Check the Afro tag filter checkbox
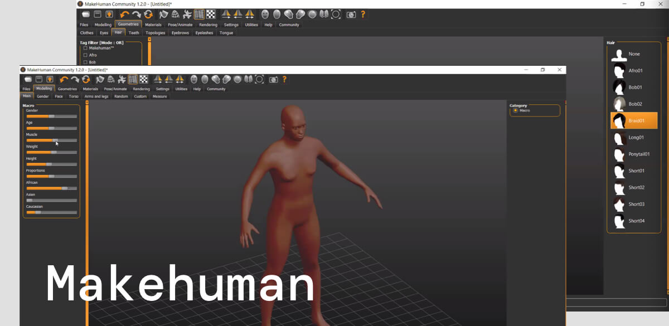Image resolution: width=669 pixels, height=326 pixels. (85, 55)
